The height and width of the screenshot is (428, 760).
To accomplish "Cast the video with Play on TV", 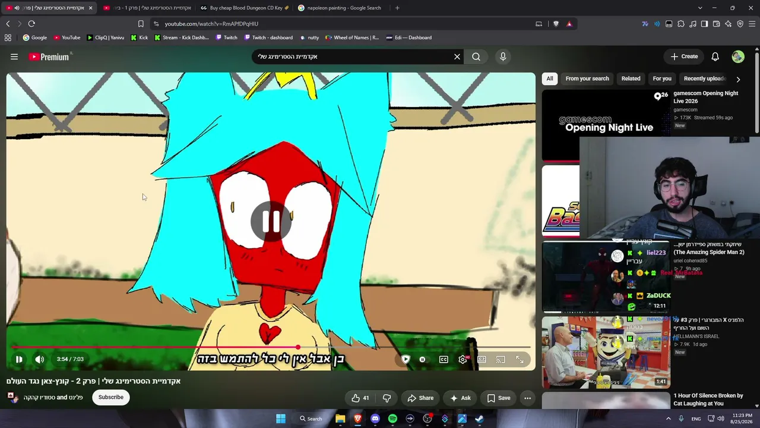I will point(501,359).
